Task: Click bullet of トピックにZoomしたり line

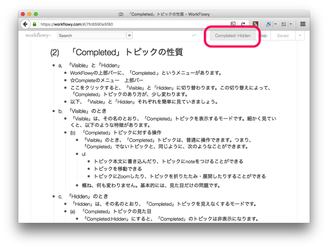Action: coord(89,176)
